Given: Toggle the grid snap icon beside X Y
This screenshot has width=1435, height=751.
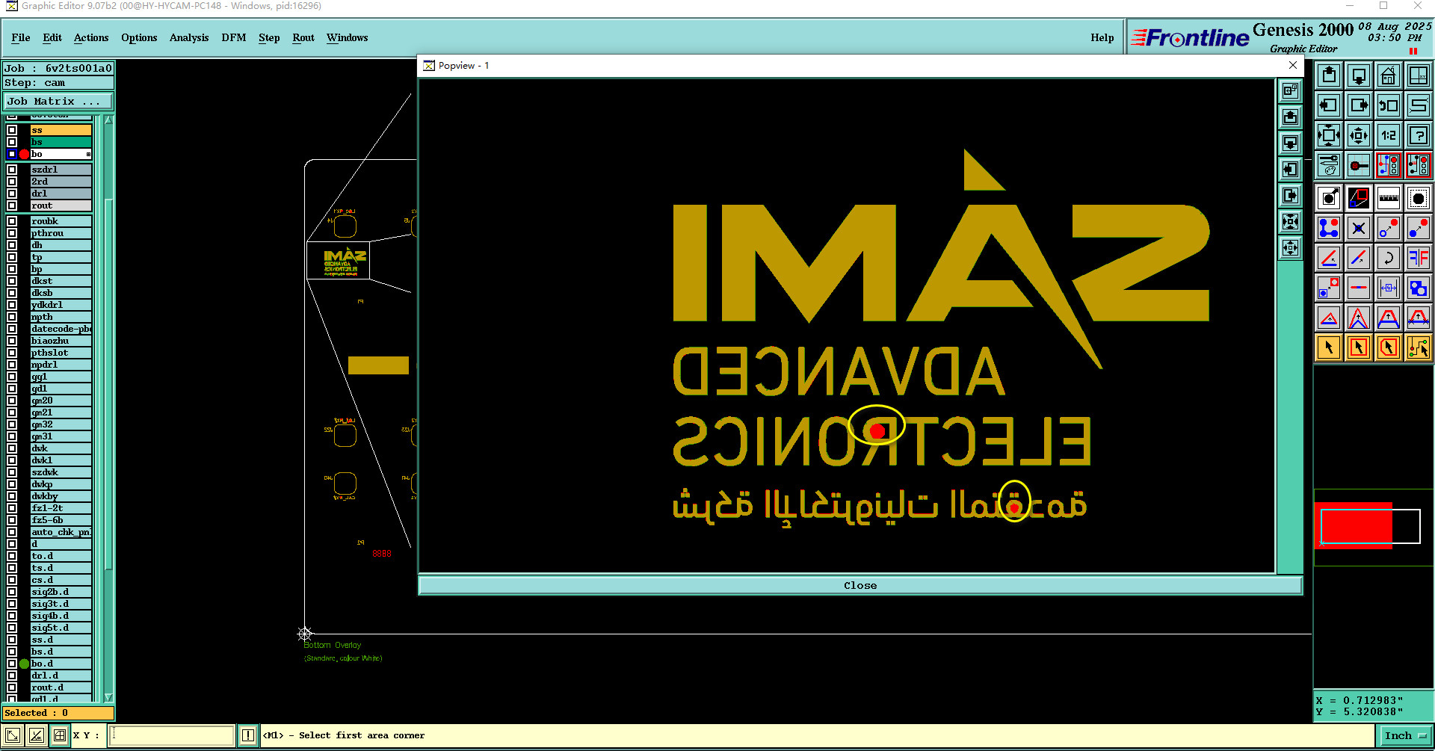Looking at the screenshot, I should [60, 735].
